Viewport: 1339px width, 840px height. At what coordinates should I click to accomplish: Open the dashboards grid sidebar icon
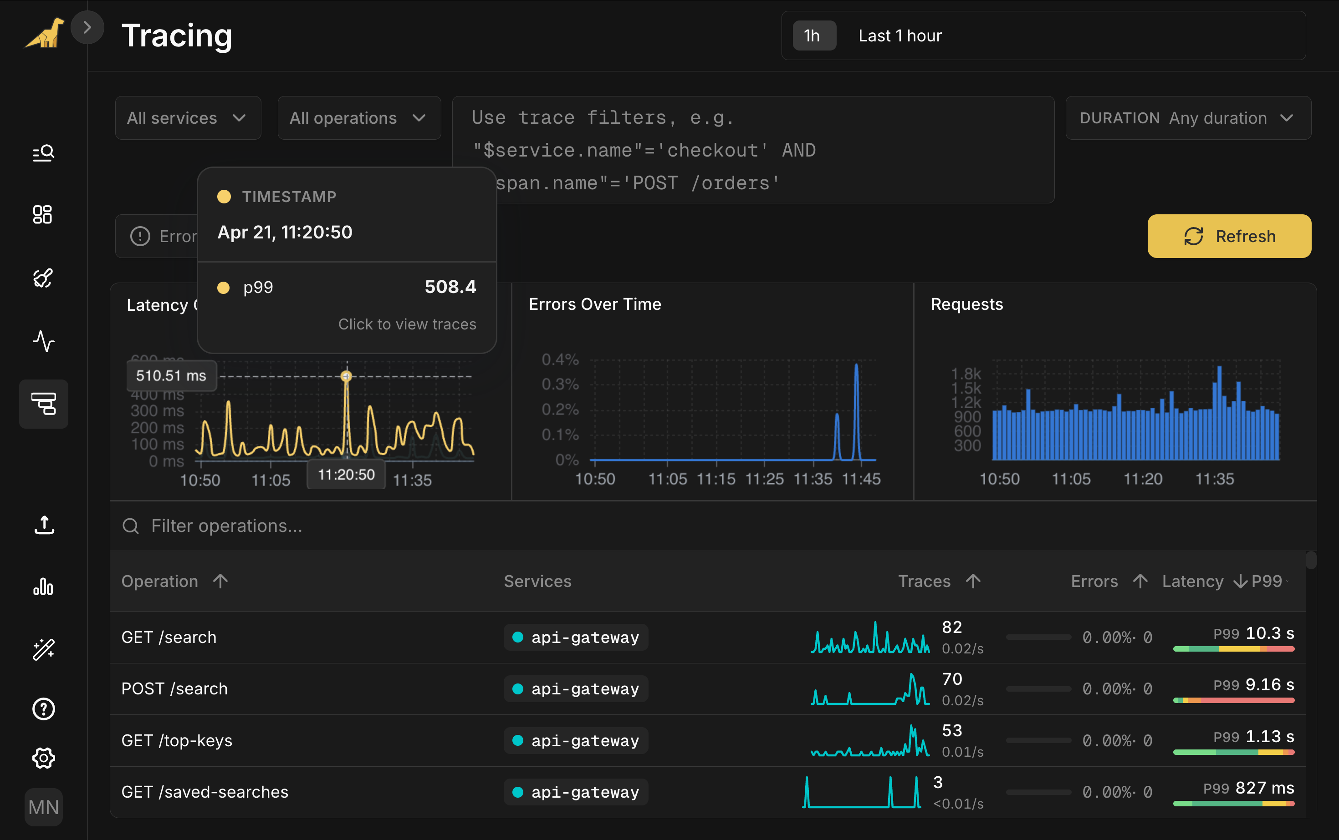(42, 214)
